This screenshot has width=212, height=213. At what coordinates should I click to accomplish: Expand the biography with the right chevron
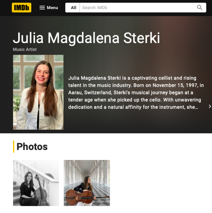tap(210, 106)
